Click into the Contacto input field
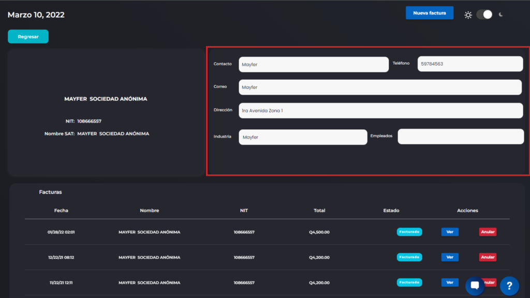 click(x=313, y=65)
